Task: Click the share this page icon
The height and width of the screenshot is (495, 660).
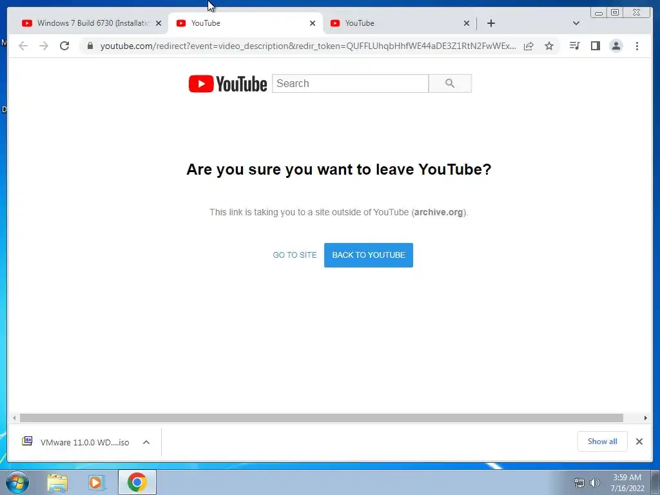Action: pos(529,46)
